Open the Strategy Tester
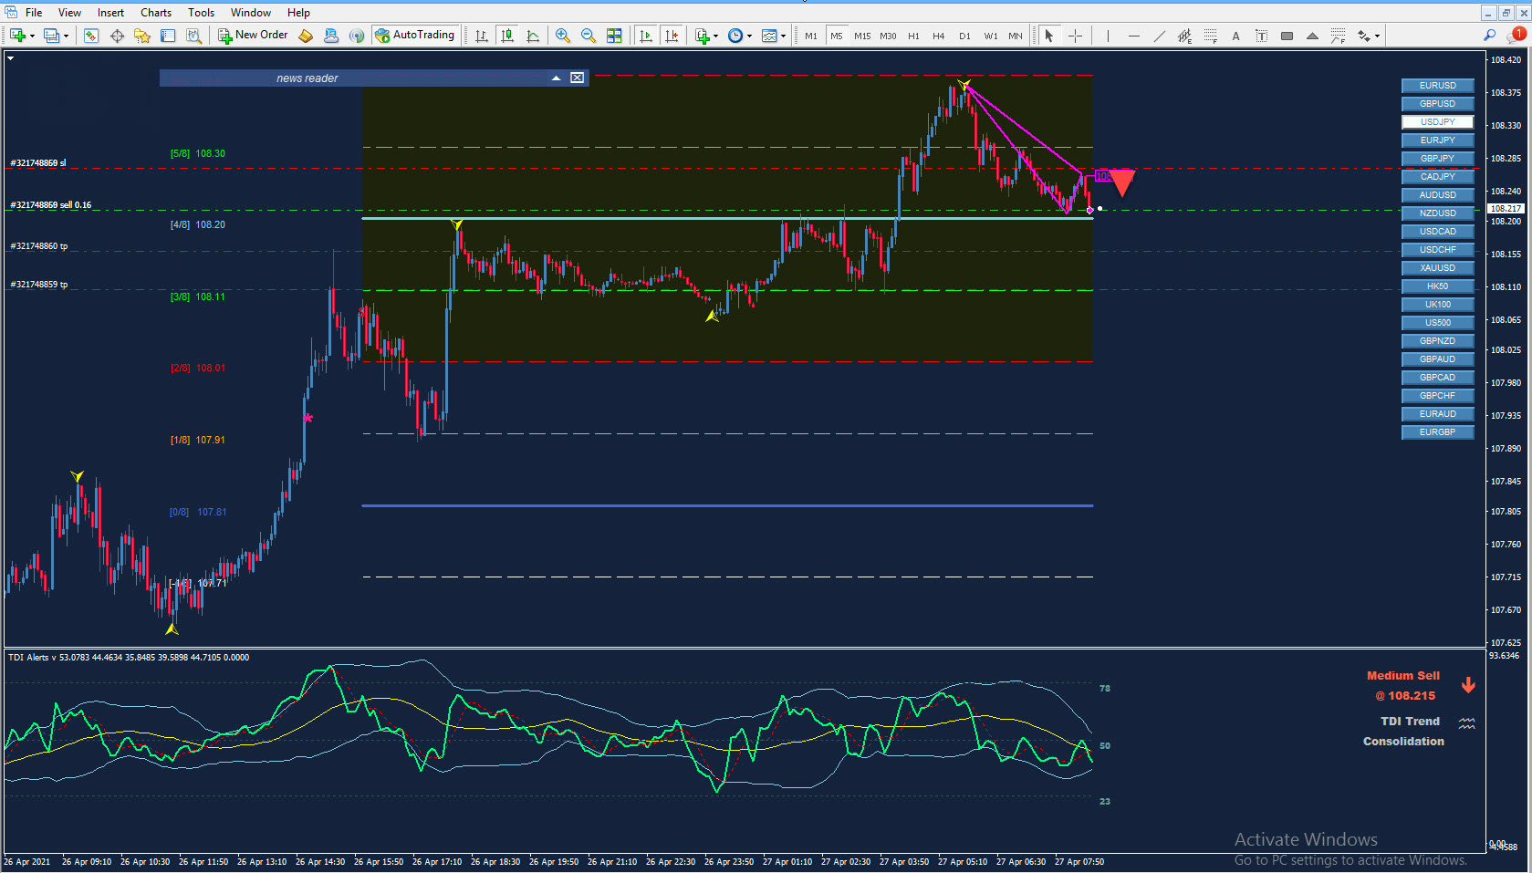 point(193,36)
